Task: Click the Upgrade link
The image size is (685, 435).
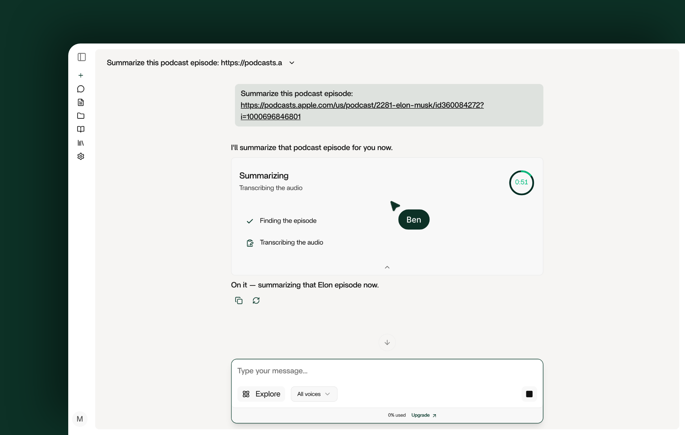Action: tap(424, 415)
